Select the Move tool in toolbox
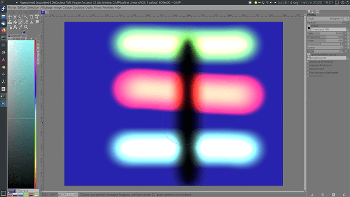The height and width of the screenshot is (197, 350). coord(10,17)
